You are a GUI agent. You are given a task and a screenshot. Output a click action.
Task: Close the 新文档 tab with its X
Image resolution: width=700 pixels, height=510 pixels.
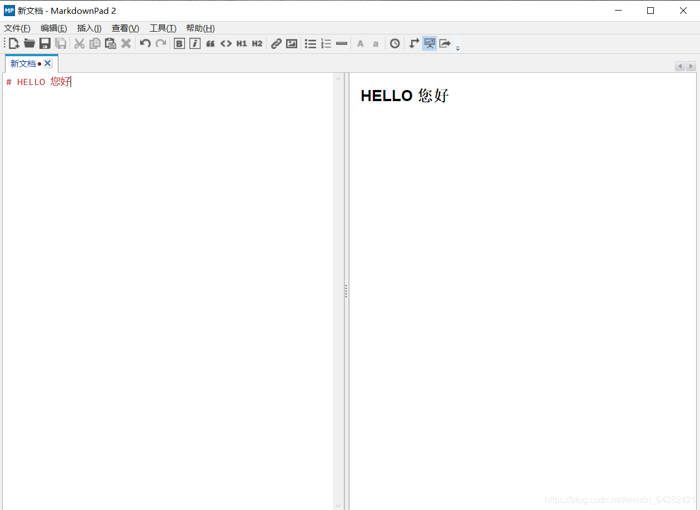click(x=48, y=63)
